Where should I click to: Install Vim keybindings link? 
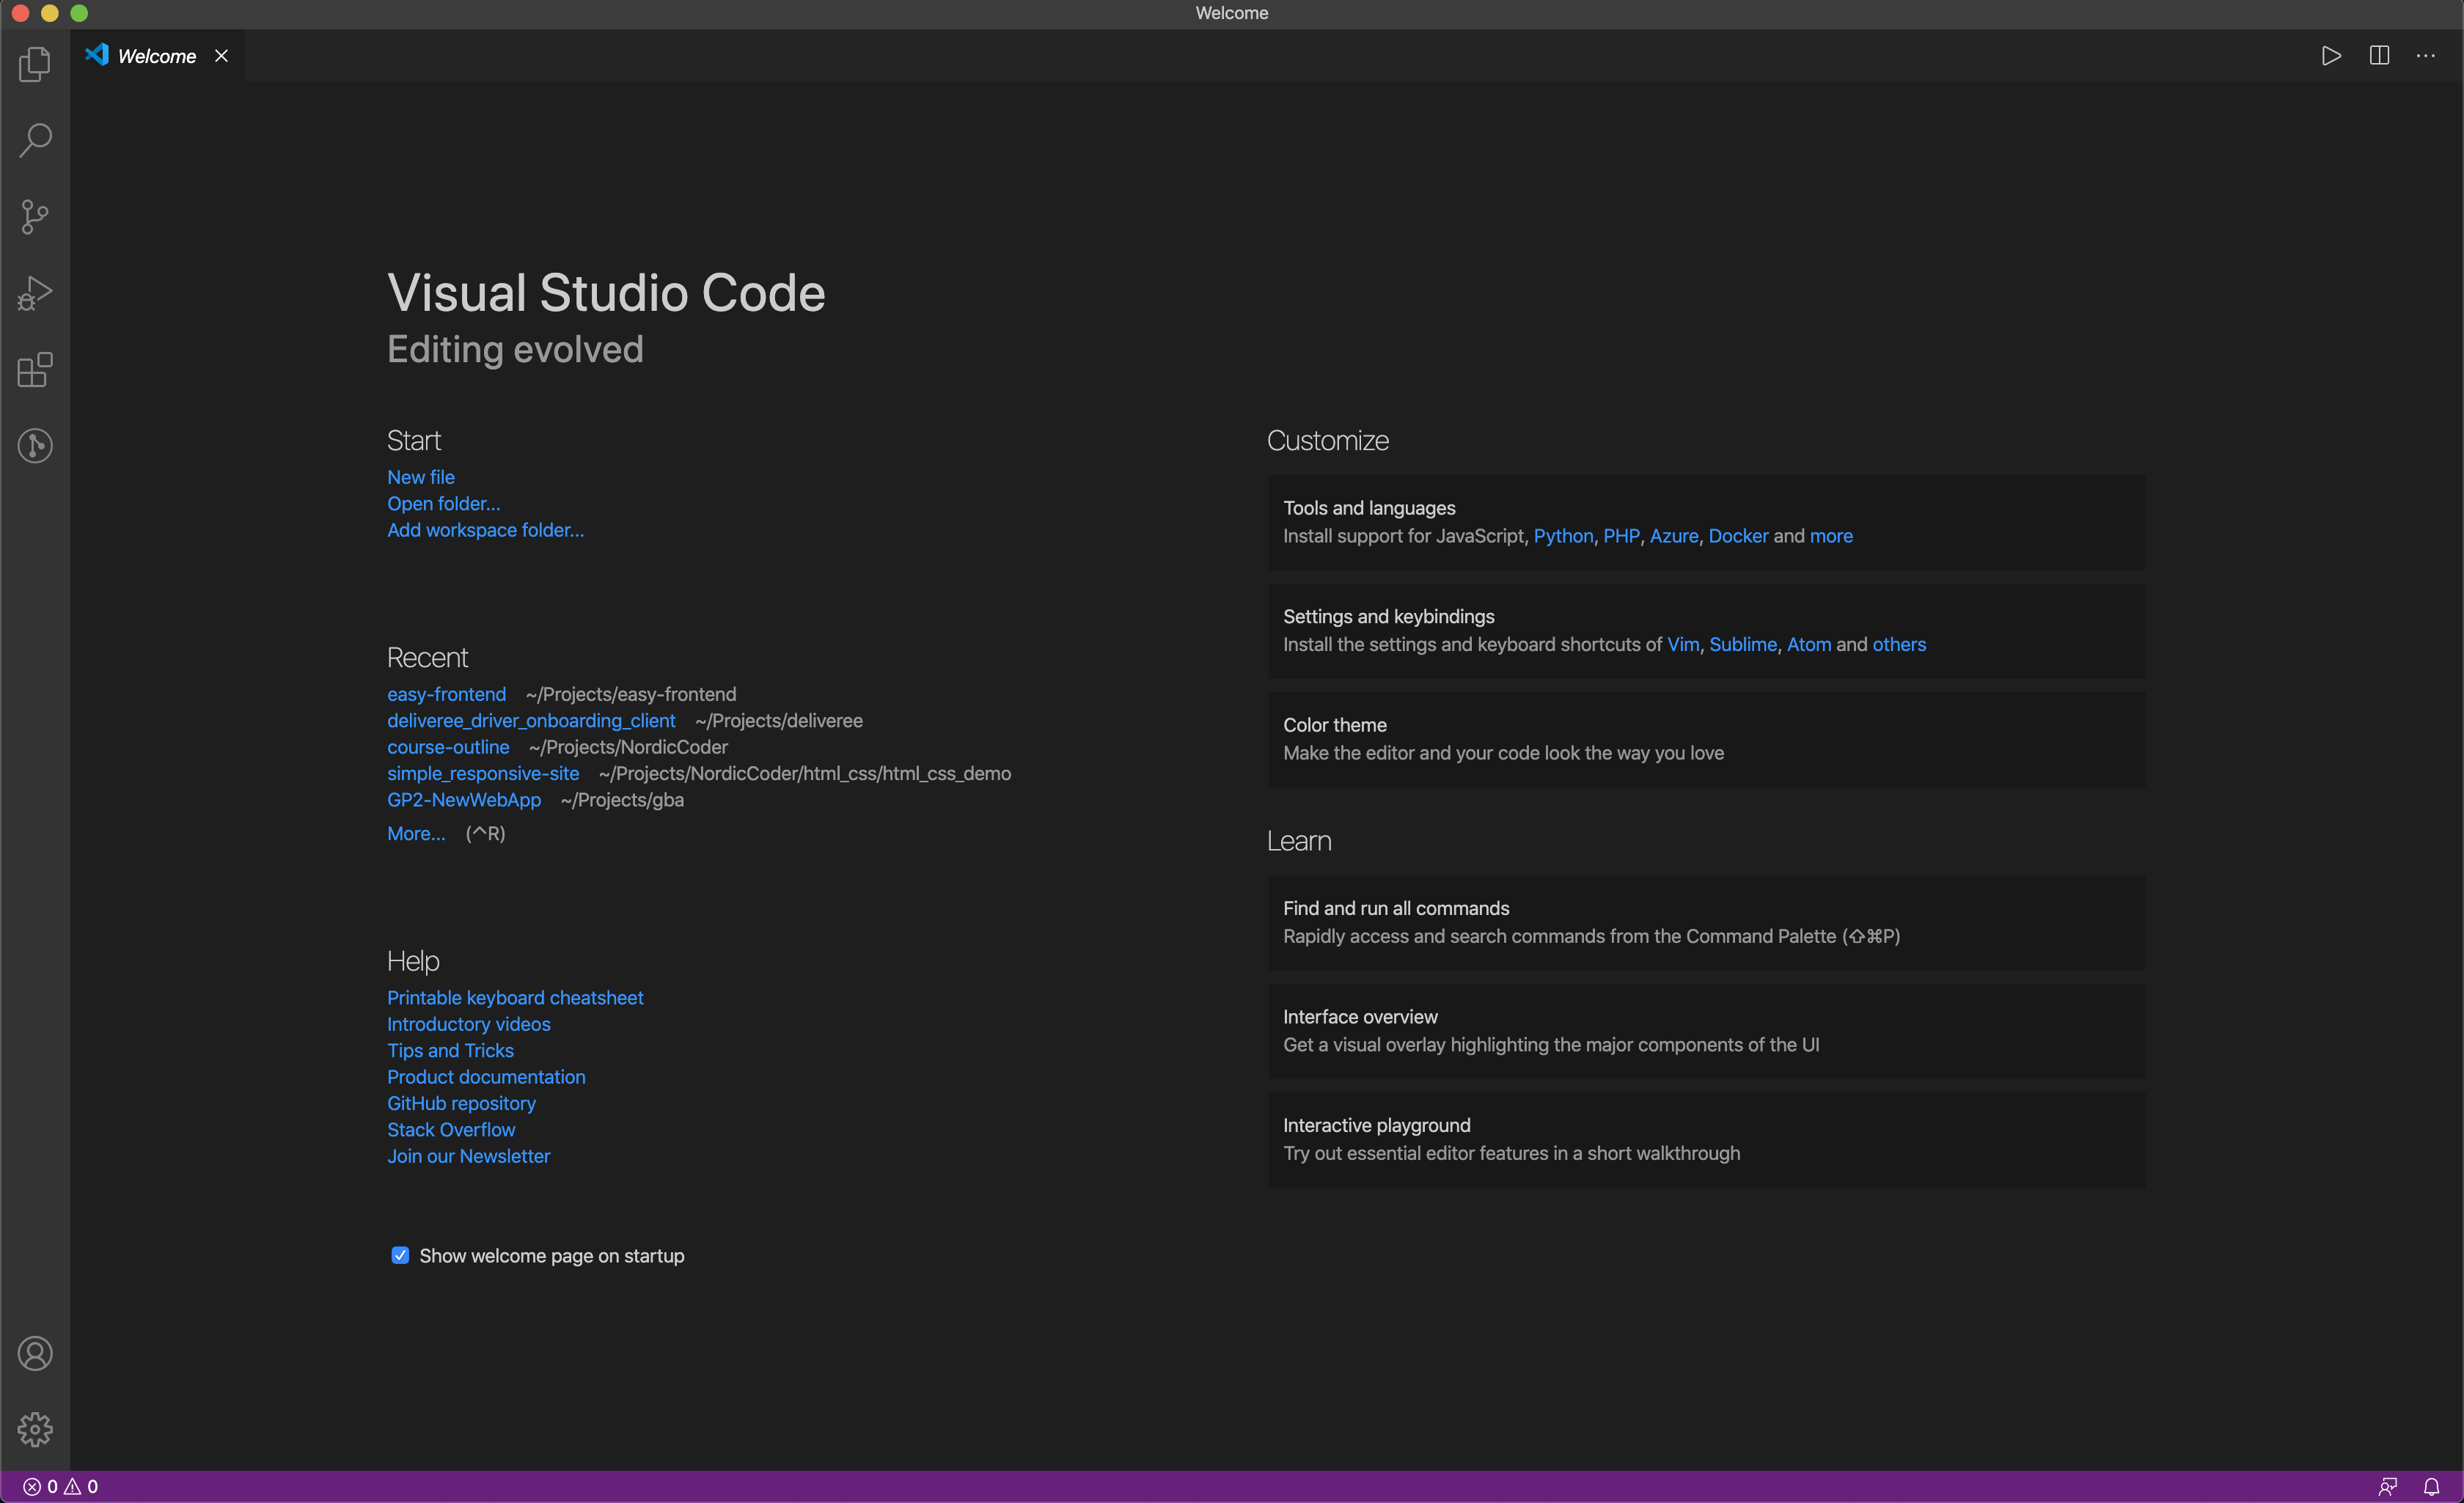click(x=1683, y=644)
